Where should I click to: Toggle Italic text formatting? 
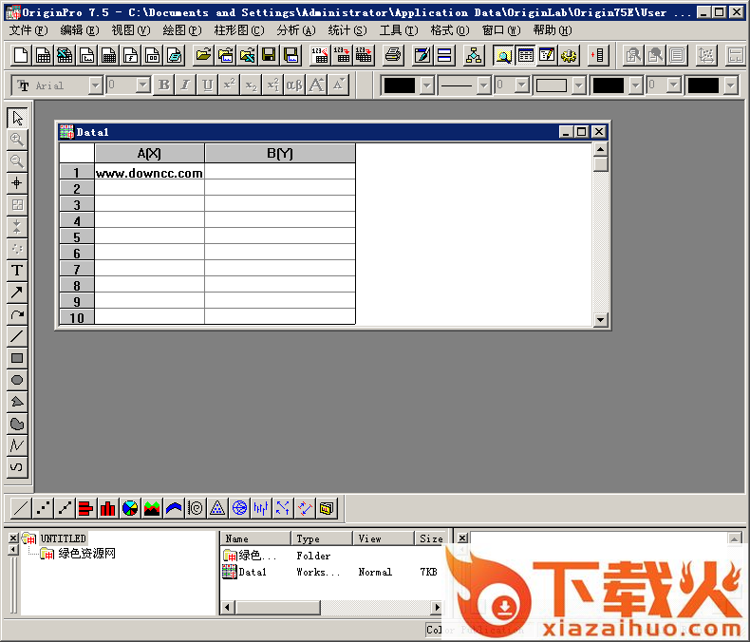click(186, 85)
